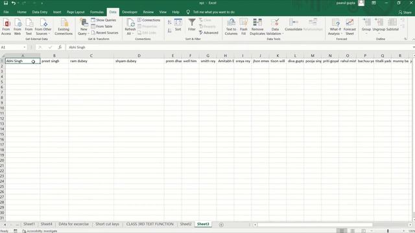Click the Flash Fill icon

click(244, 27)
